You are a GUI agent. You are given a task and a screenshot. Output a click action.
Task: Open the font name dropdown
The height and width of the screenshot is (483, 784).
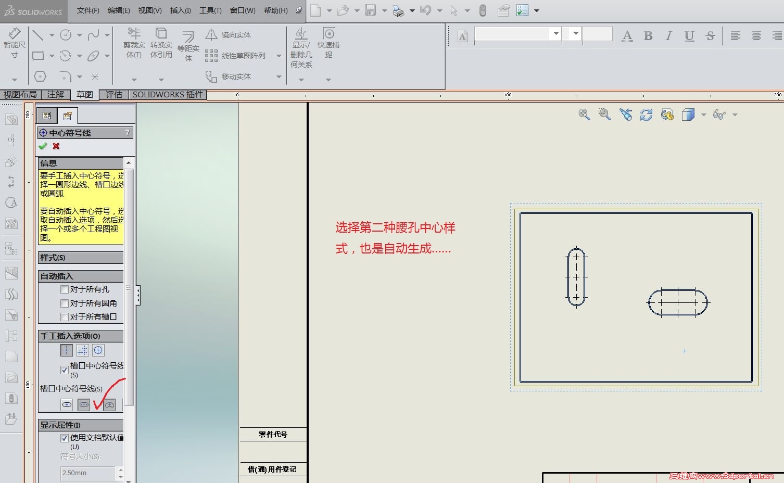(556, 34)
